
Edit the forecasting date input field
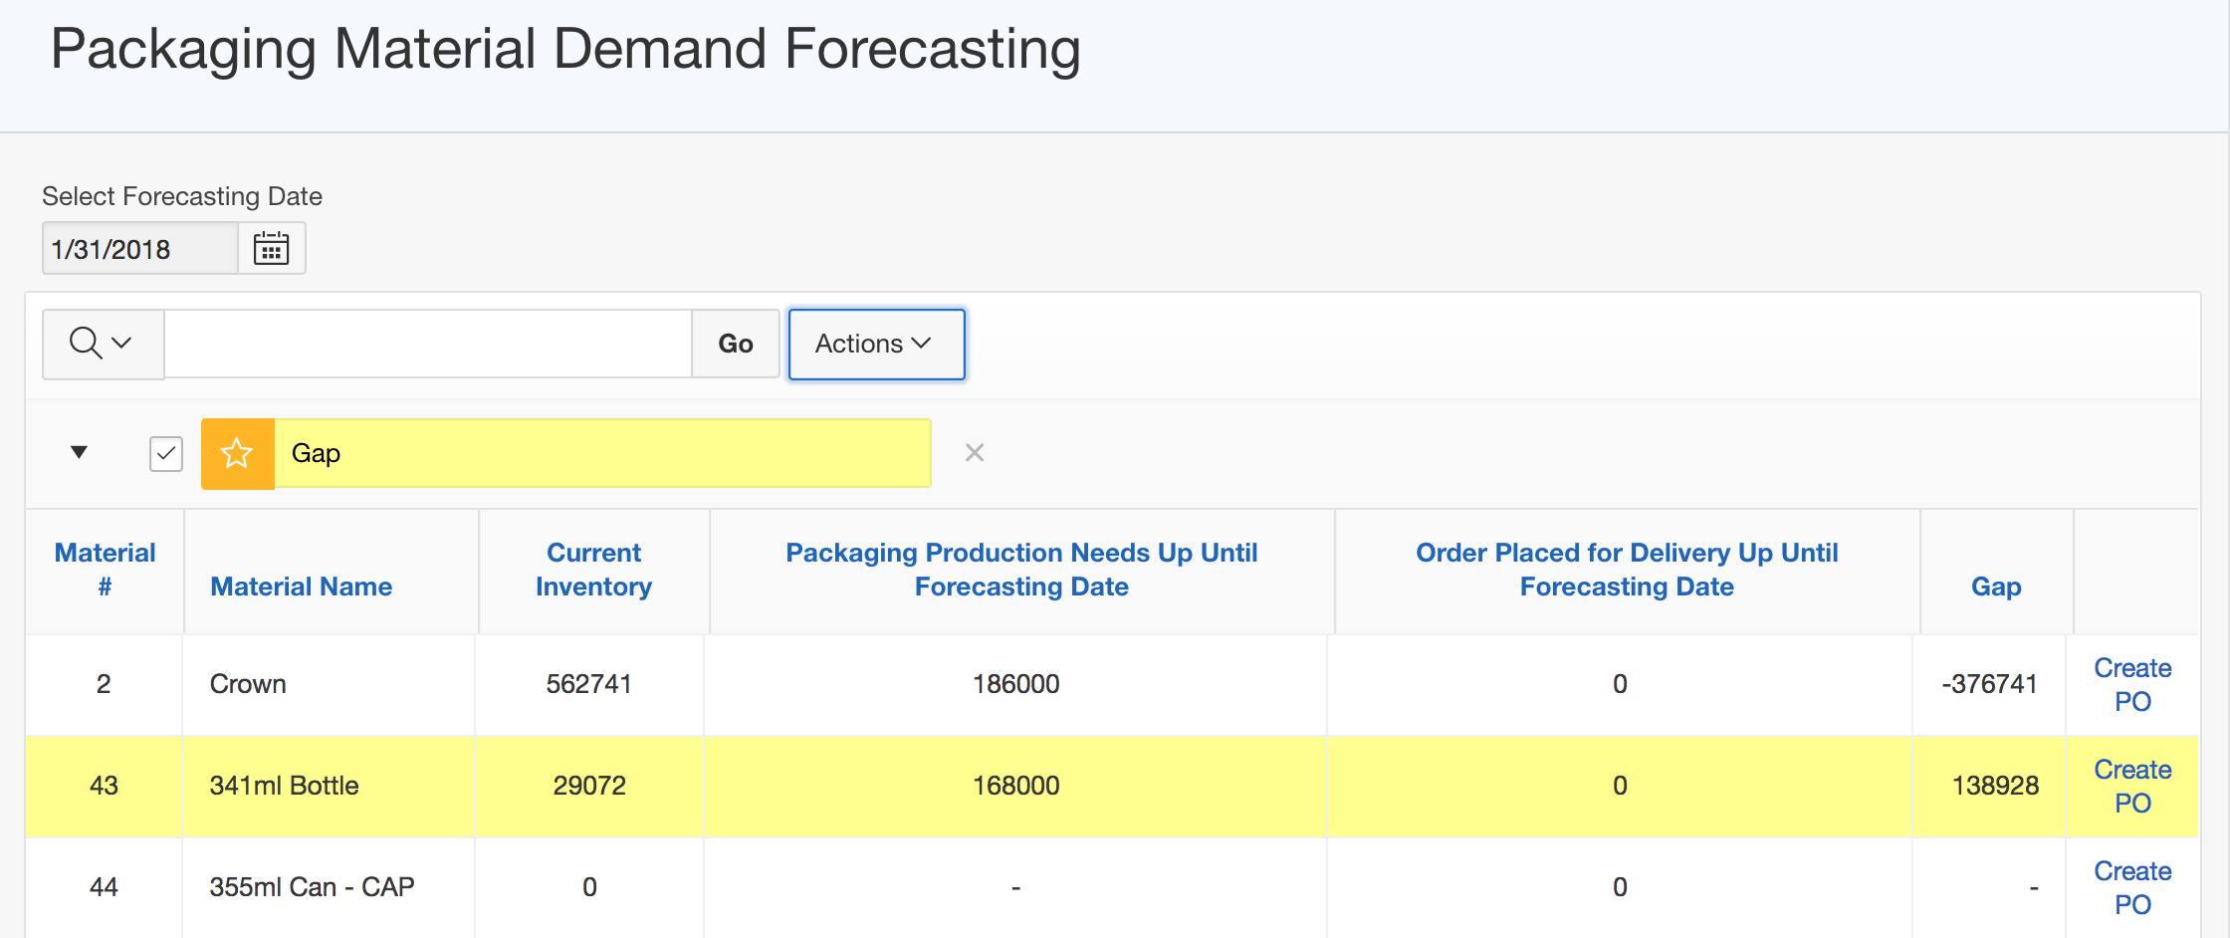[x=139, y=248]
